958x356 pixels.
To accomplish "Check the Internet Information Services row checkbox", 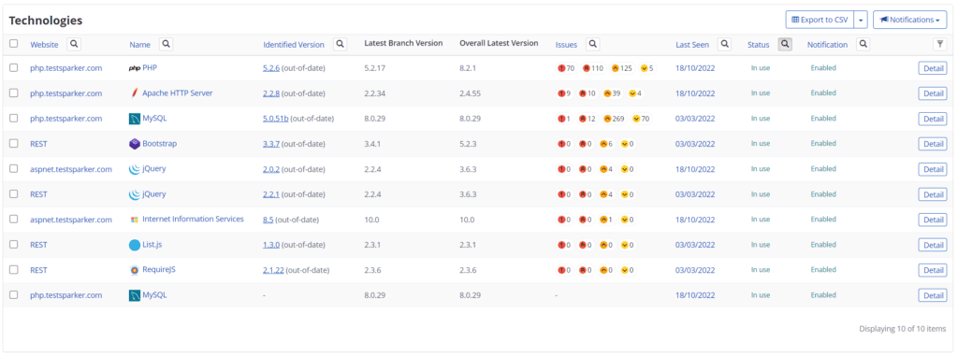I will tap(13, 220).
